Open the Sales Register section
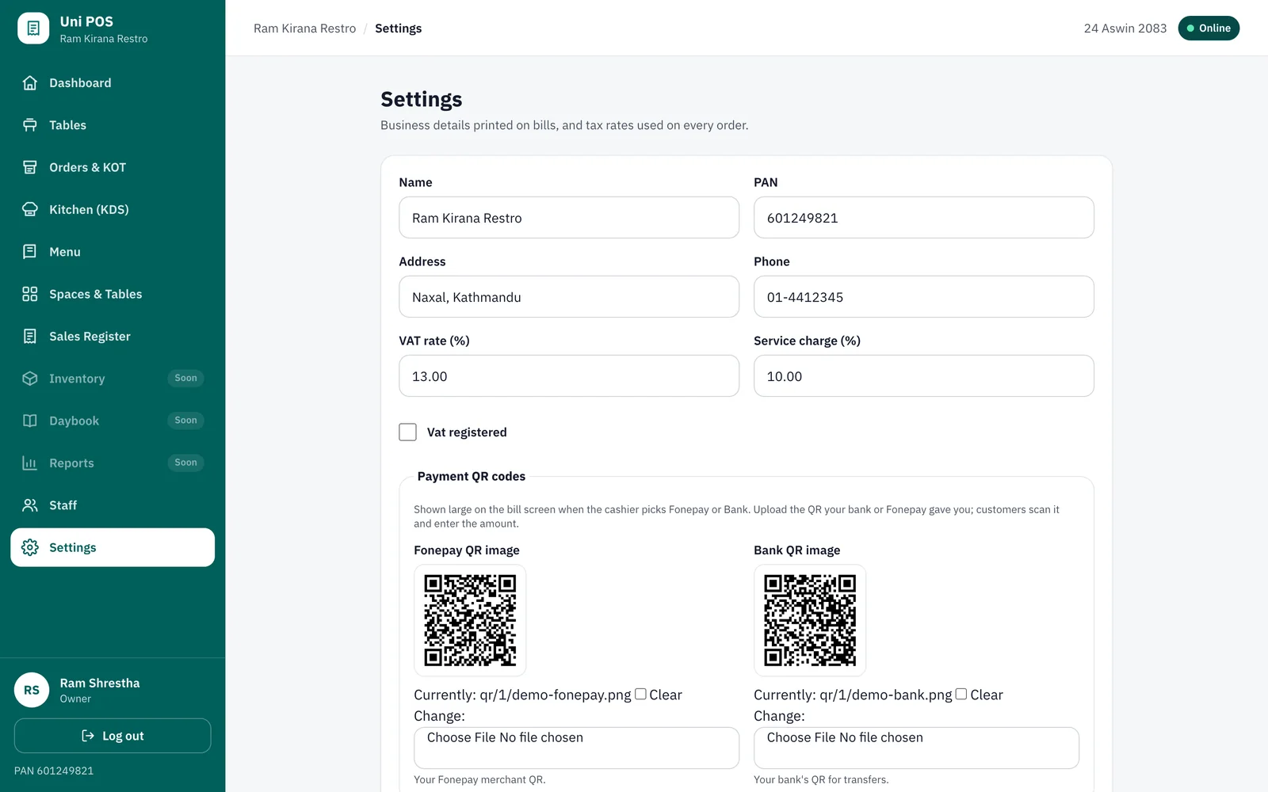Viewport: 1268px width, 792px height. pos(113,337)
